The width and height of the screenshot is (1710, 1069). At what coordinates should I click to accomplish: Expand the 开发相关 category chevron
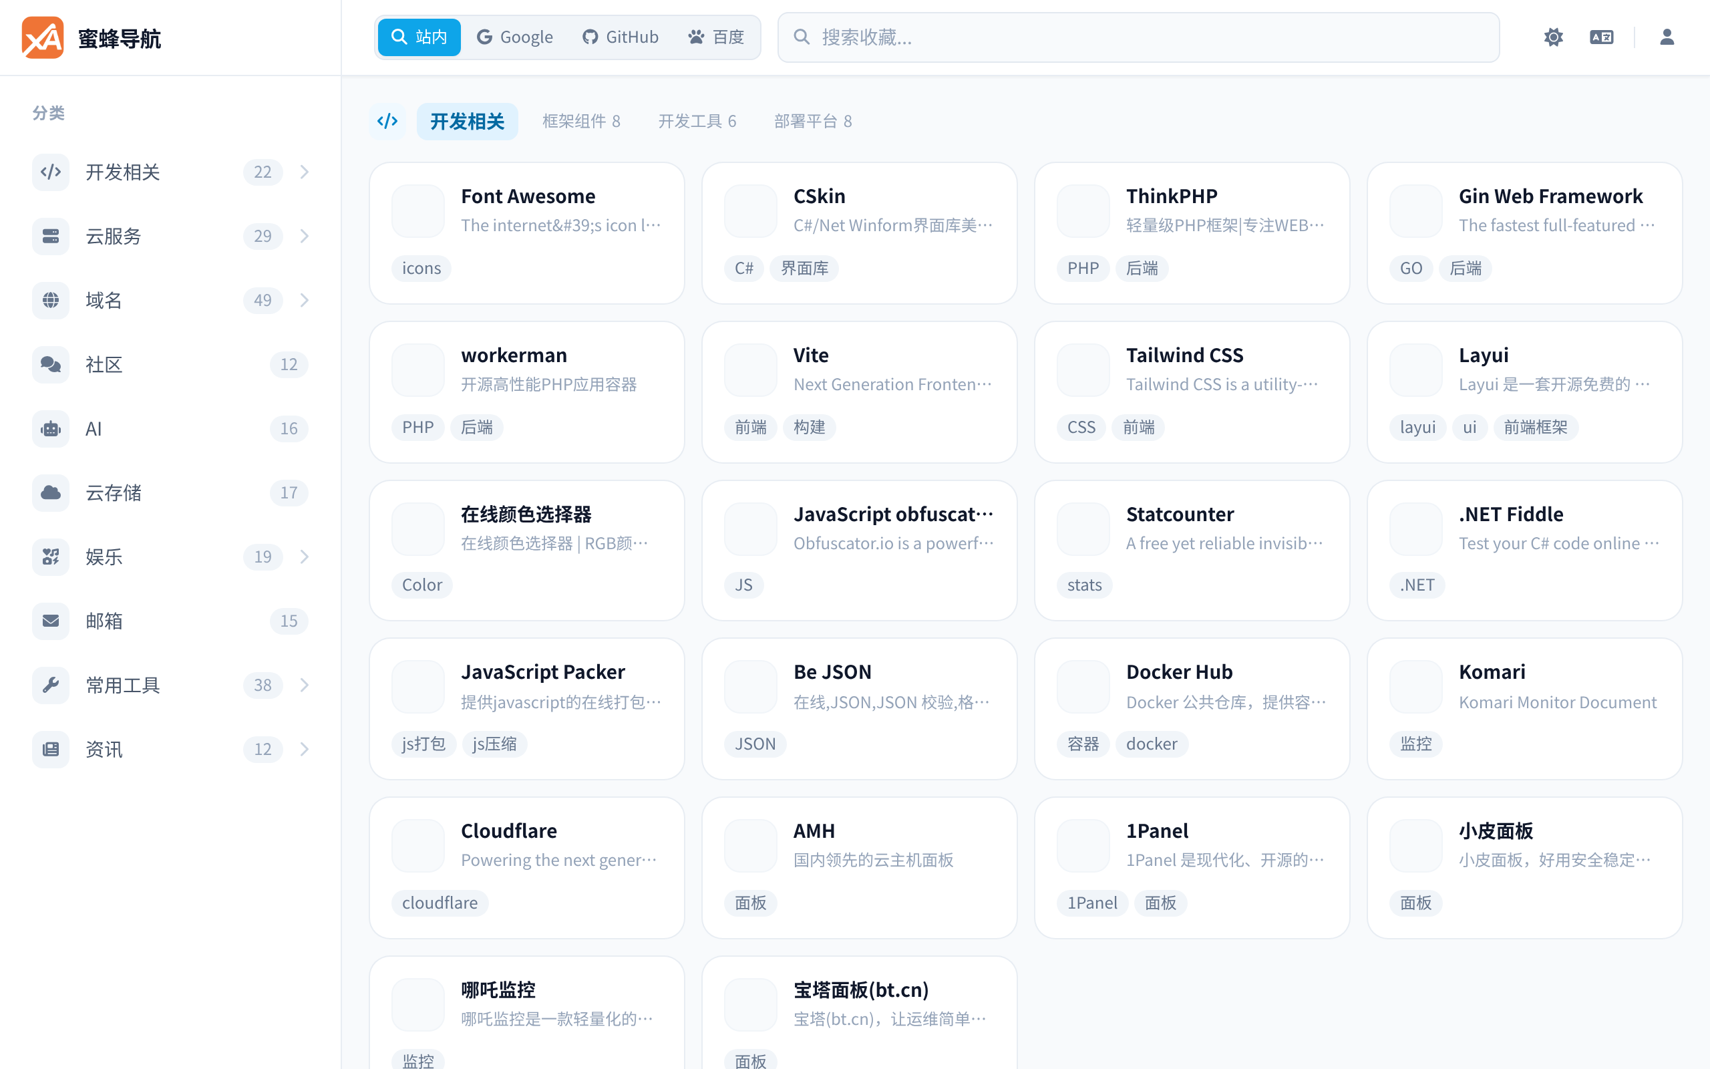(305, 172)
